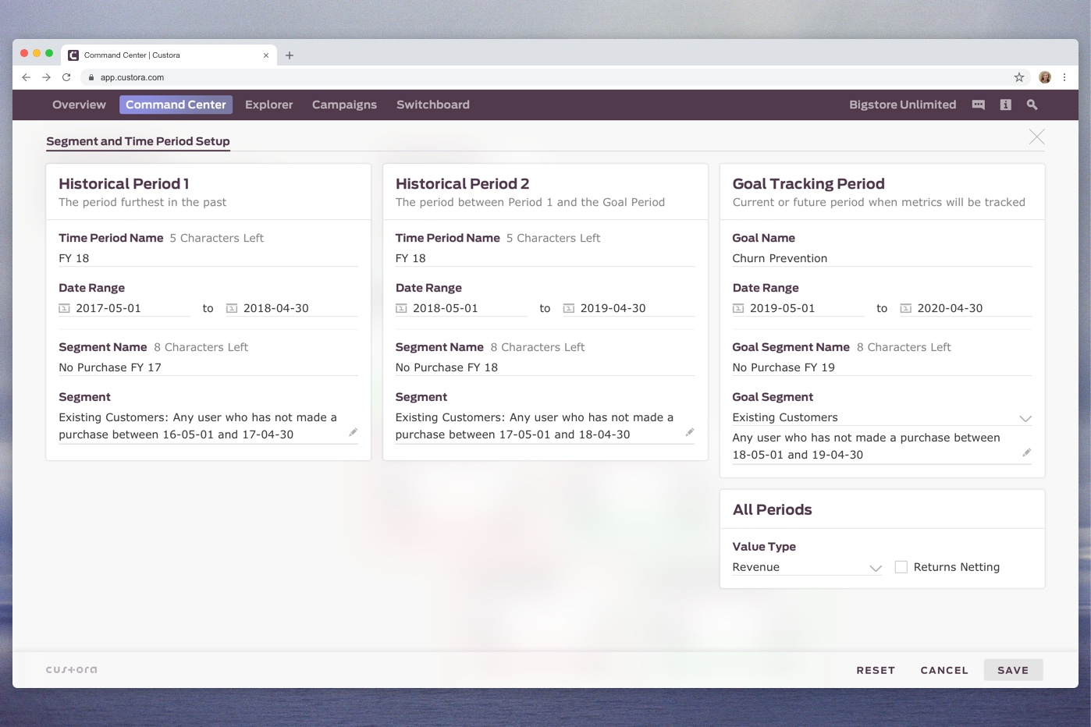Open the info icon in navbar

(1005, 105)
